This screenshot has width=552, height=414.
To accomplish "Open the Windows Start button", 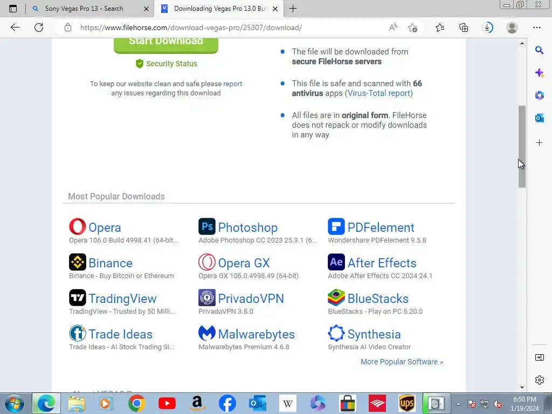I will point(15,403).
